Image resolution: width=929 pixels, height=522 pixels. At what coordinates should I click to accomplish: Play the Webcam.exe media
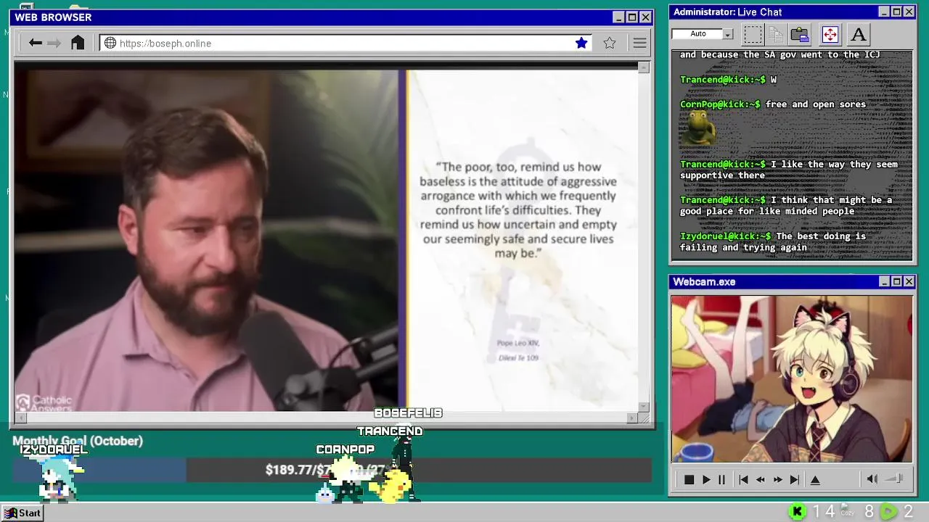(705, 479)
